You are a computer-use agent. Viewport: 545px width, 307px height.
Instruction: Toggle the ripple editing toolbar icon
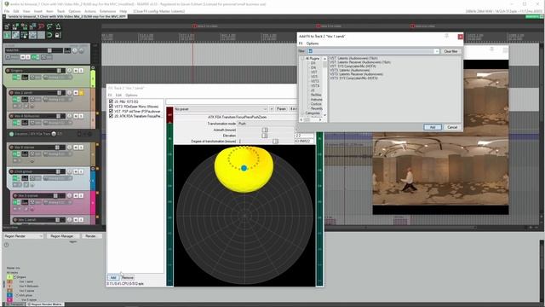(x=24, y=35)
